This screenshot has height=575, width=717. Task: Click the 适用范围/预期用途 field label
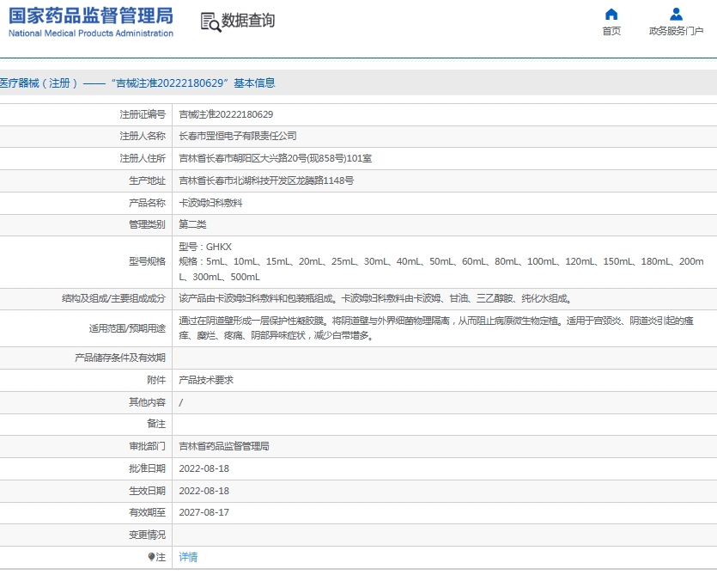[x=127, y=328]
